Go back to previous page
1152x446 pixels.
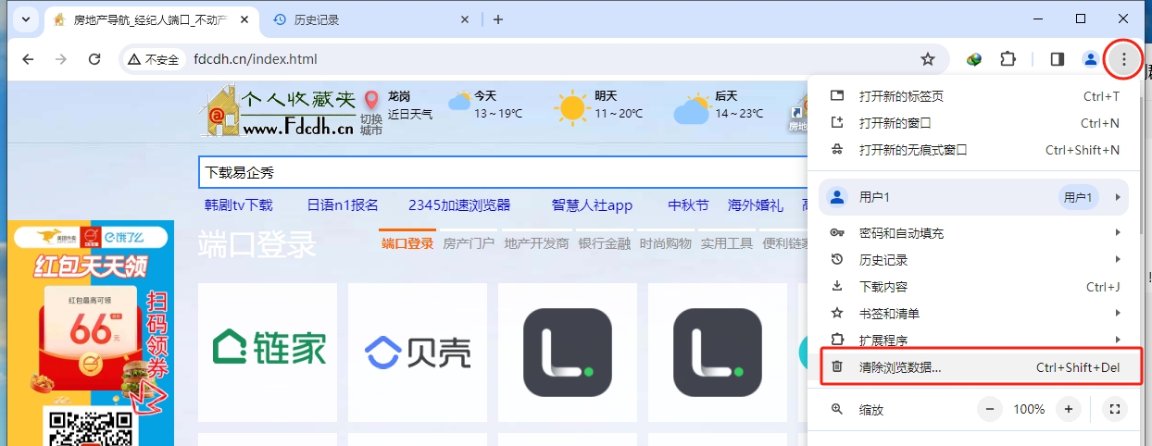(28, 59)
